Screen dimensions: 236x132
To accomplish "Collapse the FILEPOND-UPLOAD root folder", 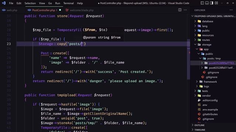I will pos(192,16).
